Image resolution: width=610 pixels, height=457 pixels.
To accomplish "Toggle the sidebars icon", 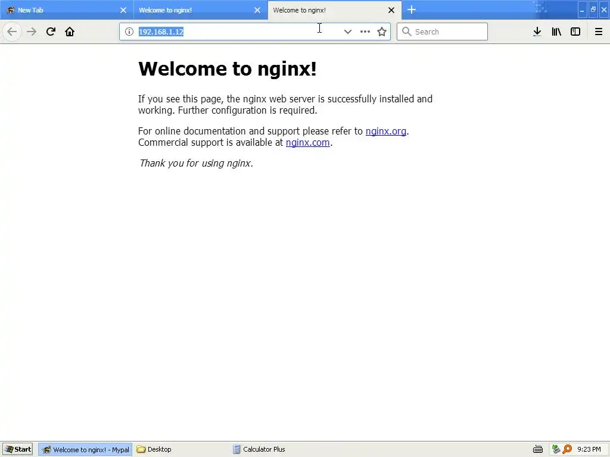I will [575, 32].
